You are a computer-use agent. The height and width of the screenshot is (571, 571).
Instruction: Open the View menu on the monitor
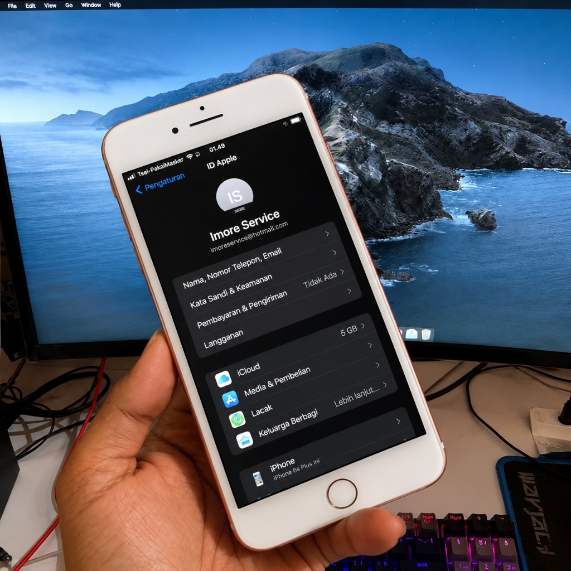pyautogui.click(x=50, y=6)
